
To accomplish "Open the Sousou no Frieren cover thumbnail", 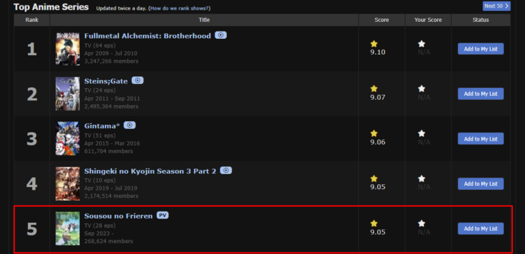I will coord(68,229).
